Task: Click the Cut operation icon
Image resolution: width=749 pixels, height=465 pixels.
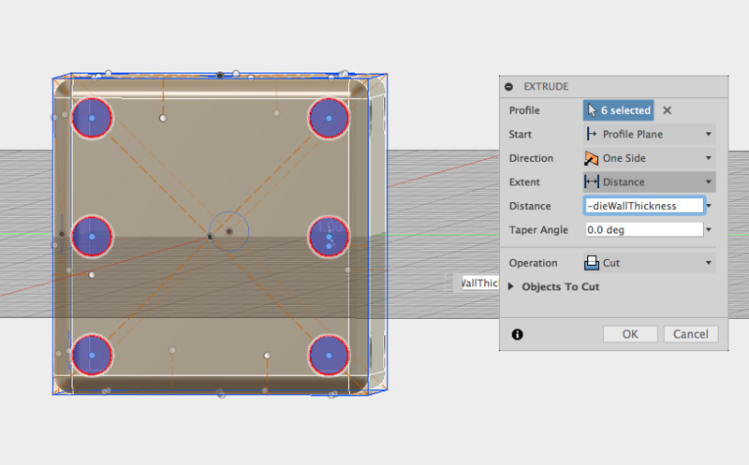Action: (592, 263)
